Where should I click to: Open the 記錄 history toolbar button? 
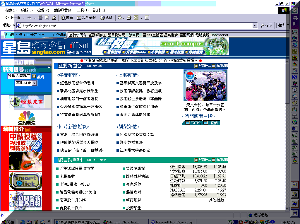pos(106,18)
